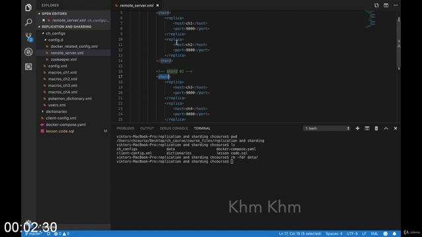Select the Terminal panel tab

[x=202, y=128]
